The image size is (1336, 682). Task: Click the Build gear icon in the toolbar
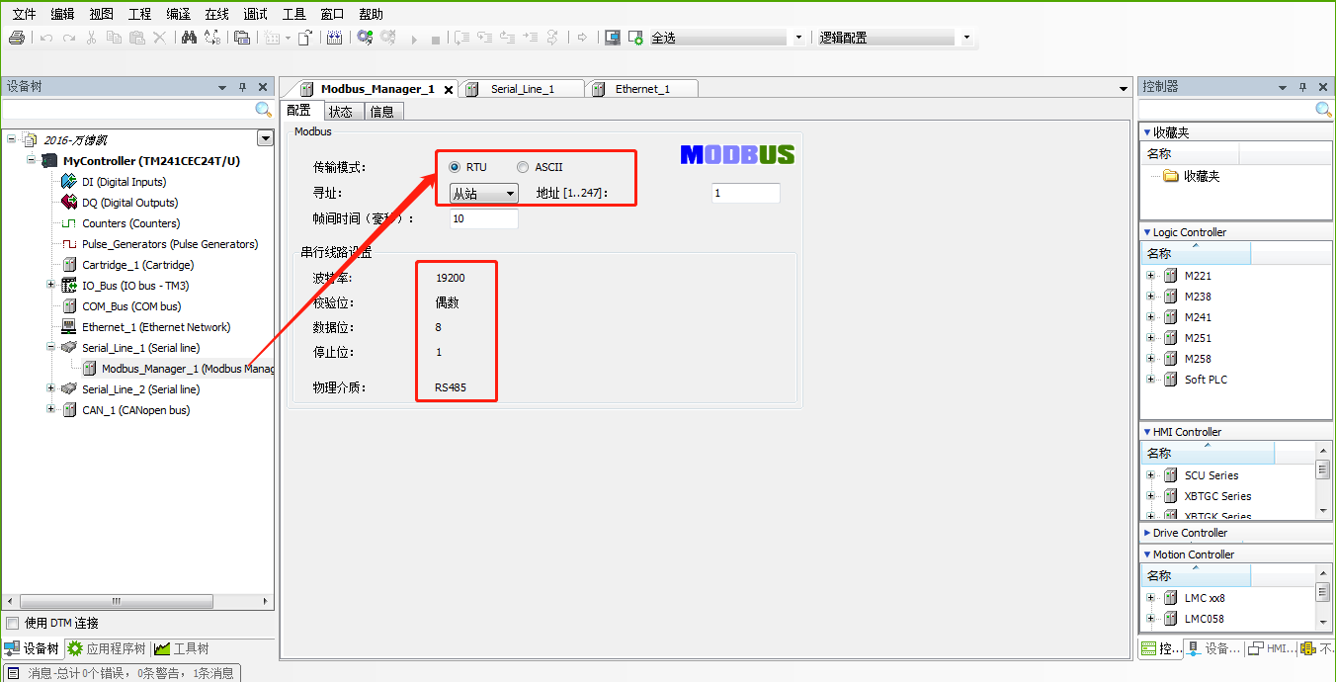tap(365, 38)
